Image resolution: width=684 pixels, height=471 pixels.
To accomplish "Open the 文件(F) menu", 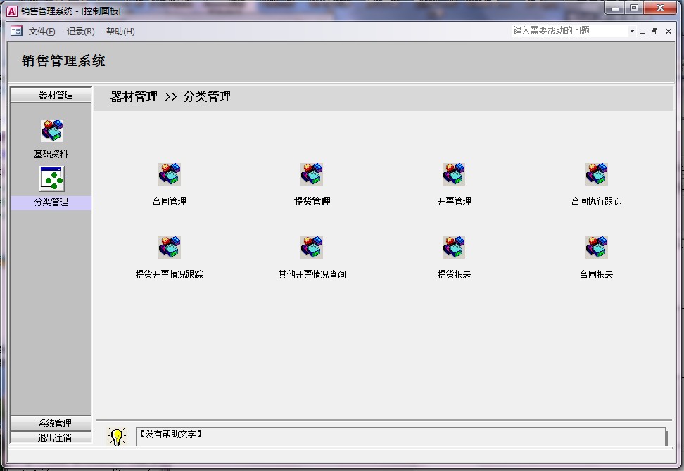I will click(x=42, y=32).
